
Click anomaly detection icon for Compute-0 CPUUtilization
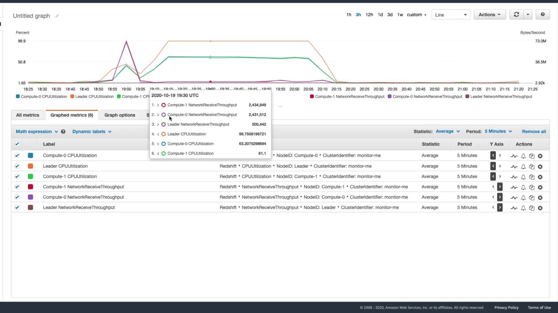coord(514,156)
